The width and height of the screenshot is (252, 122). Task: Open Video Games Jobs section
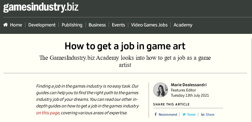coord(149,25)
